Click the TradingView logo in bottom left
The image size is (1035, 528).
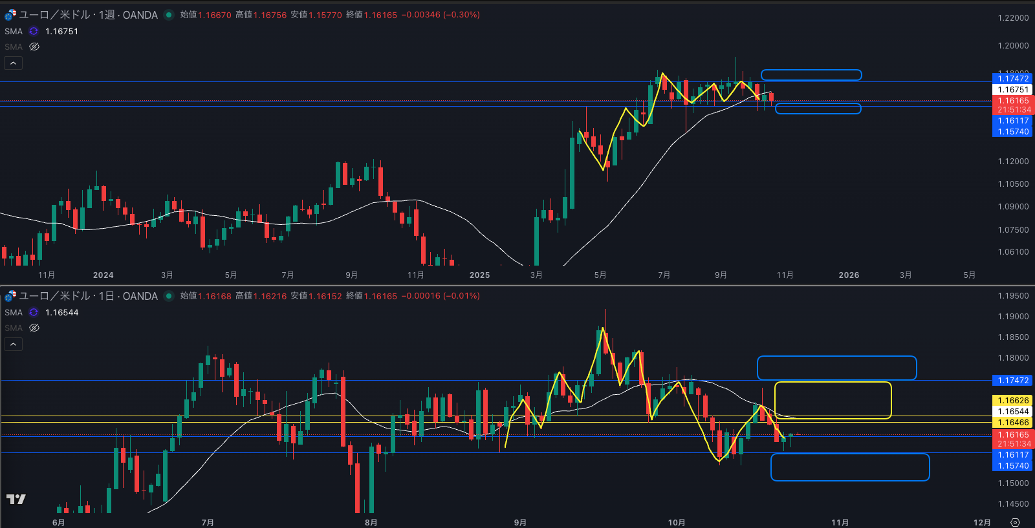[16, 499]
